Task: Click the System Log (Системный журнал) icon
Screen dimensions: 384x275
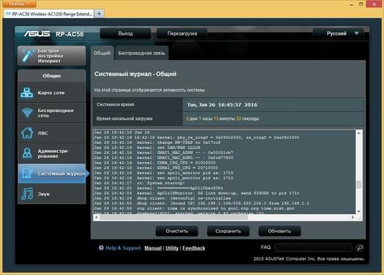Action: (x=27, y=174)
